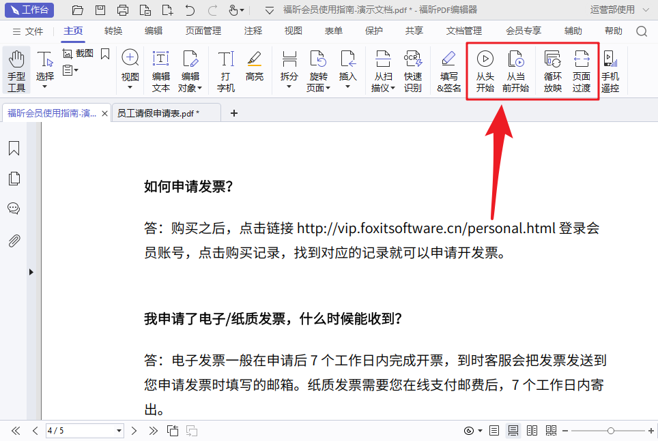Enable 循环放映 loop playback icon
The width and height of the screenshot is (658, 441).
[x=552, y=68]
